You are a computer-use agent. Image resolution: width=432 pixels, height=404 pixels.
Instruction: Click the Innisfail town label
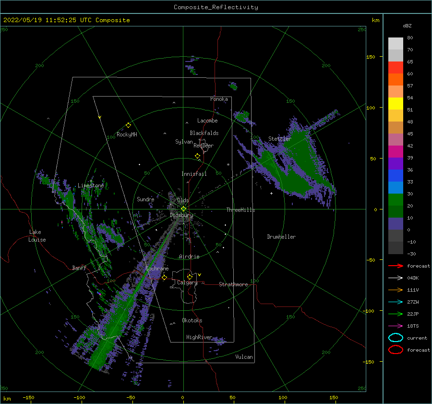tap(194, 174)
